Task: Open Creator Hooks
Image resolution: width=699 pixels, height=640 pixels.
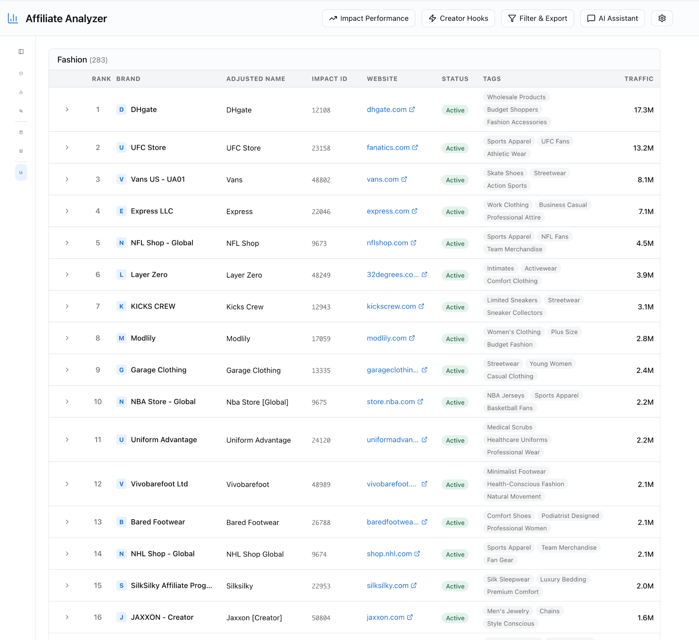Action: pos(458,18)
